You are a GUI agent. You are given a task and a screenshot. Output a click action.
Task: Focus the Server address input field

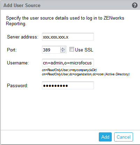pos(68,37)
